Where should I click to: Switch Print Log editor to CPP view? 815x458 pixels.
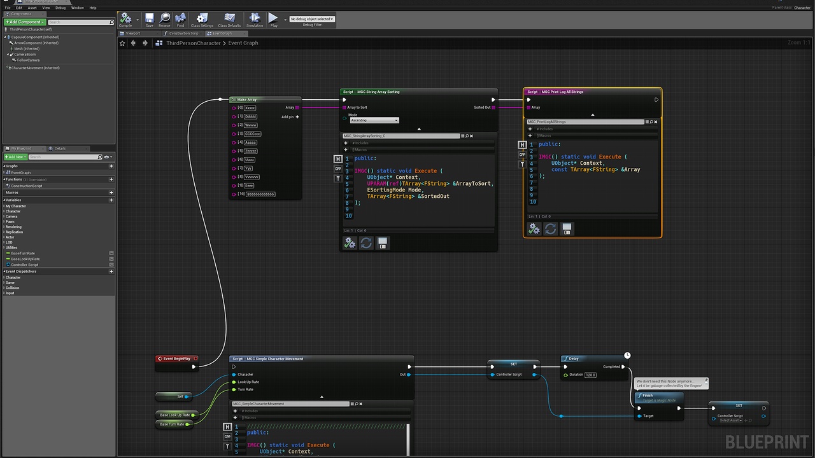coord(523,155)
